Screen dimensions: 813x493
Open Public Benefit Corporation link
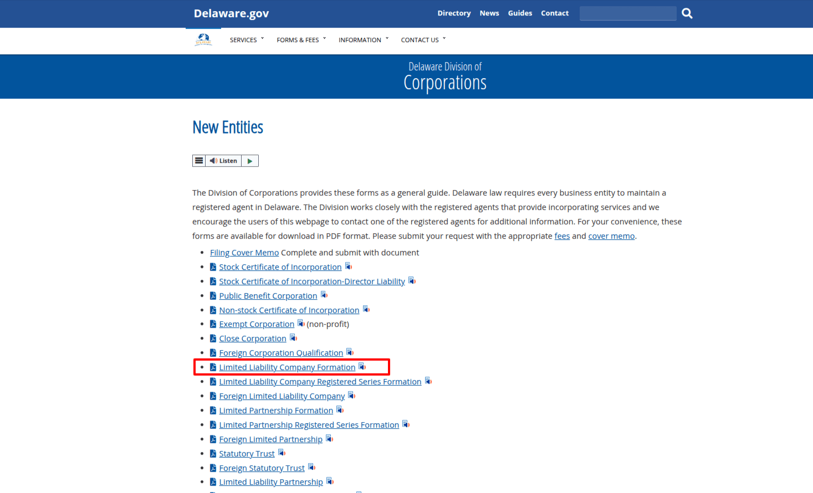pyautogui.click(x=268, y=296)
